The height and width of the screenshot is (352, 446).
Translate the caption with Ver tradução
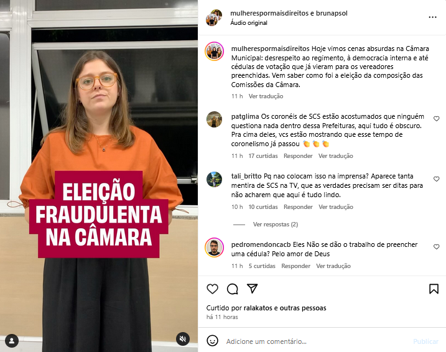[266, 96]
